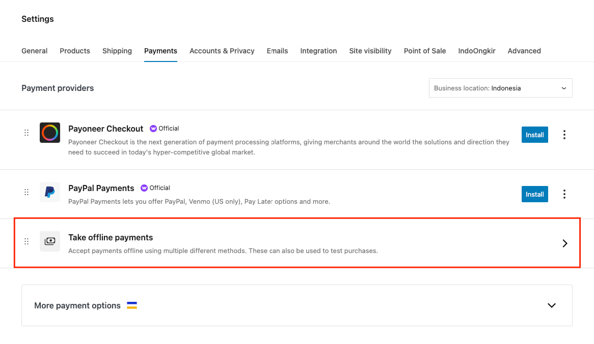Image resolution: width=594 pixels, height=344 pixels.
Task: Go to the IndoOngkir settings tab
Action: [476, 51]
